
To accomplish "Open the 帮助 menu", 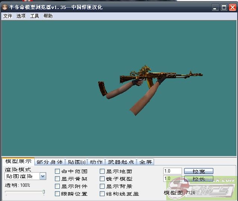I will coord(48,16).
